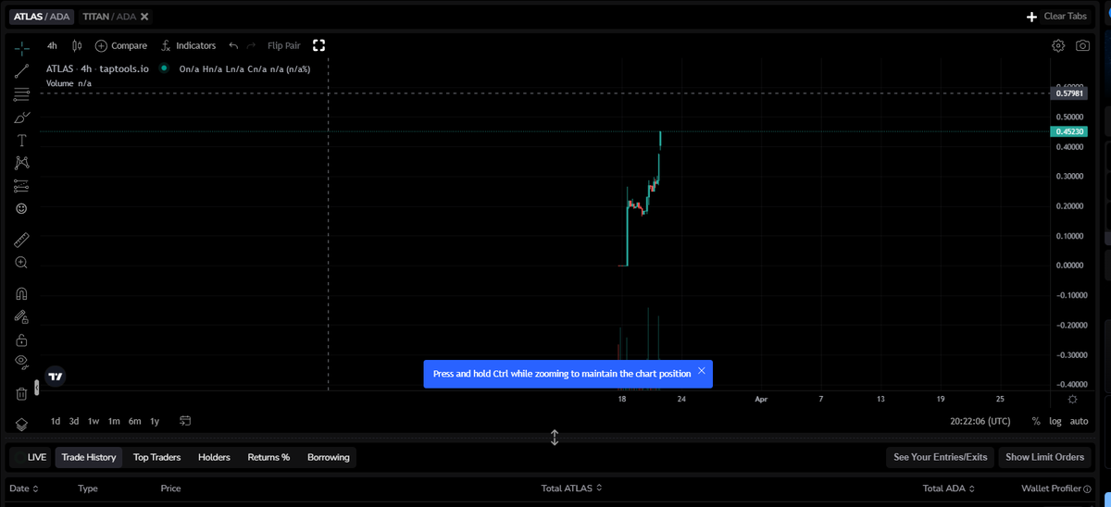Open the object tree layers icon
Screen dimensions: 1111x507
(21, 423)
